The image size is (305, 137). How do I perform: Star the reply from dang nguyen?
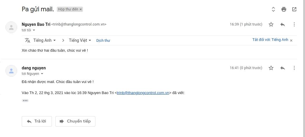[271, 68]
